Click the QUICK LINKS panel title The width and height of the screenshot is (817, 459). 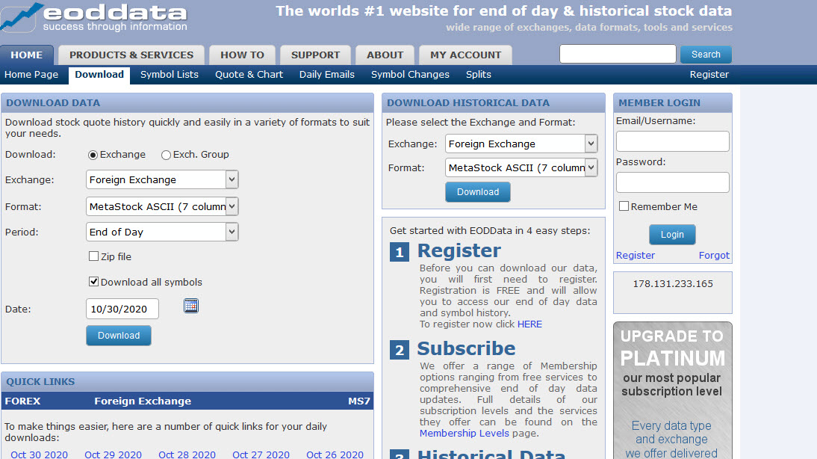coord(40,381)
